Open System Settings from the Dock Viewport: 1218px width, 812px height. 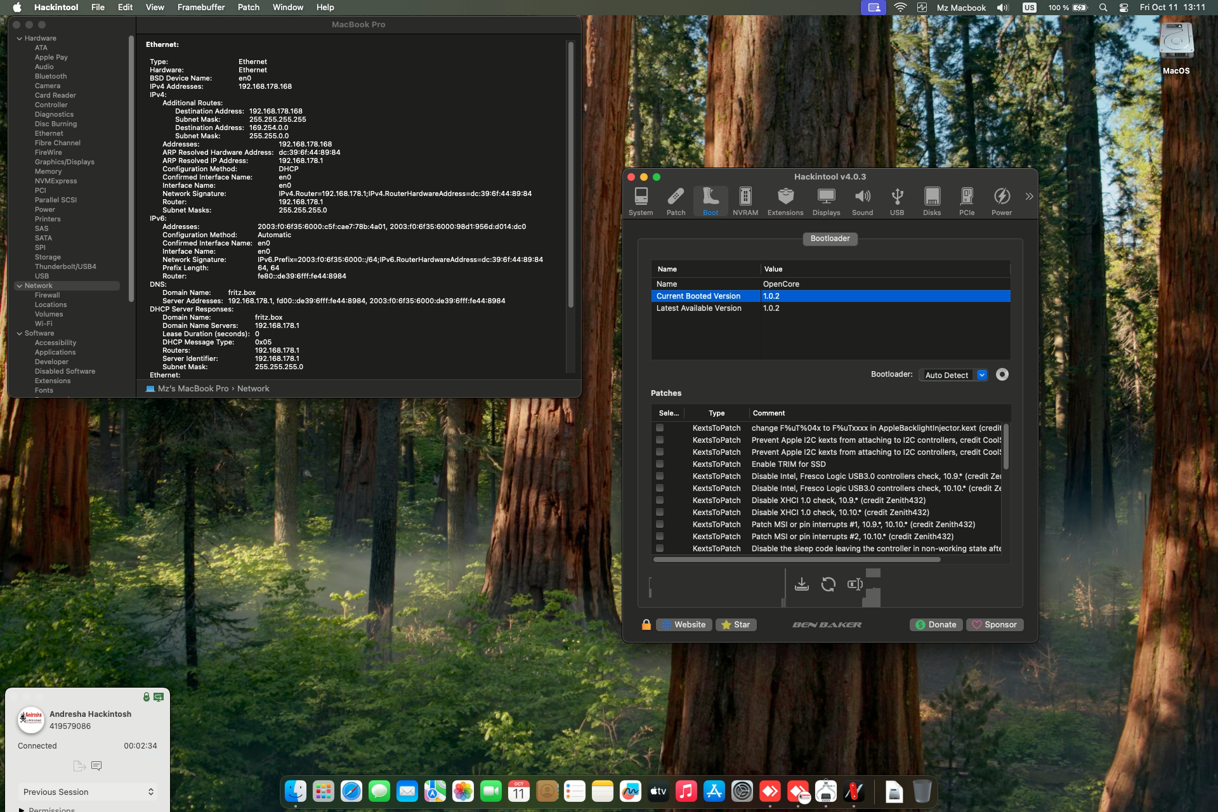[x=742, y=791]
